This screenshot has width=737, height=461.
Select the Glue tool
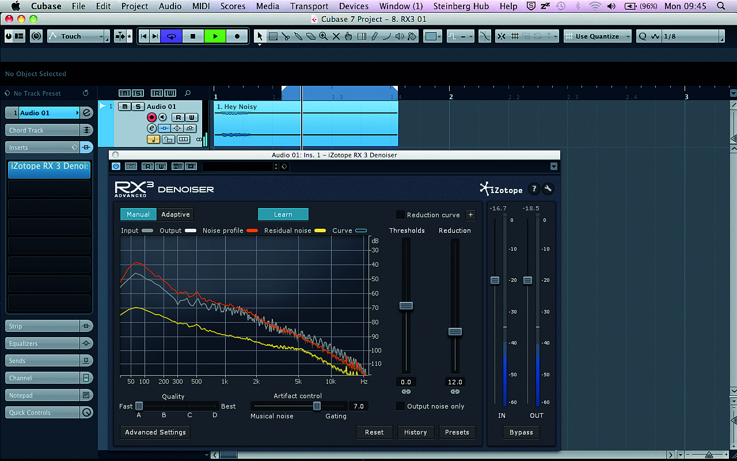pos(298,36)
